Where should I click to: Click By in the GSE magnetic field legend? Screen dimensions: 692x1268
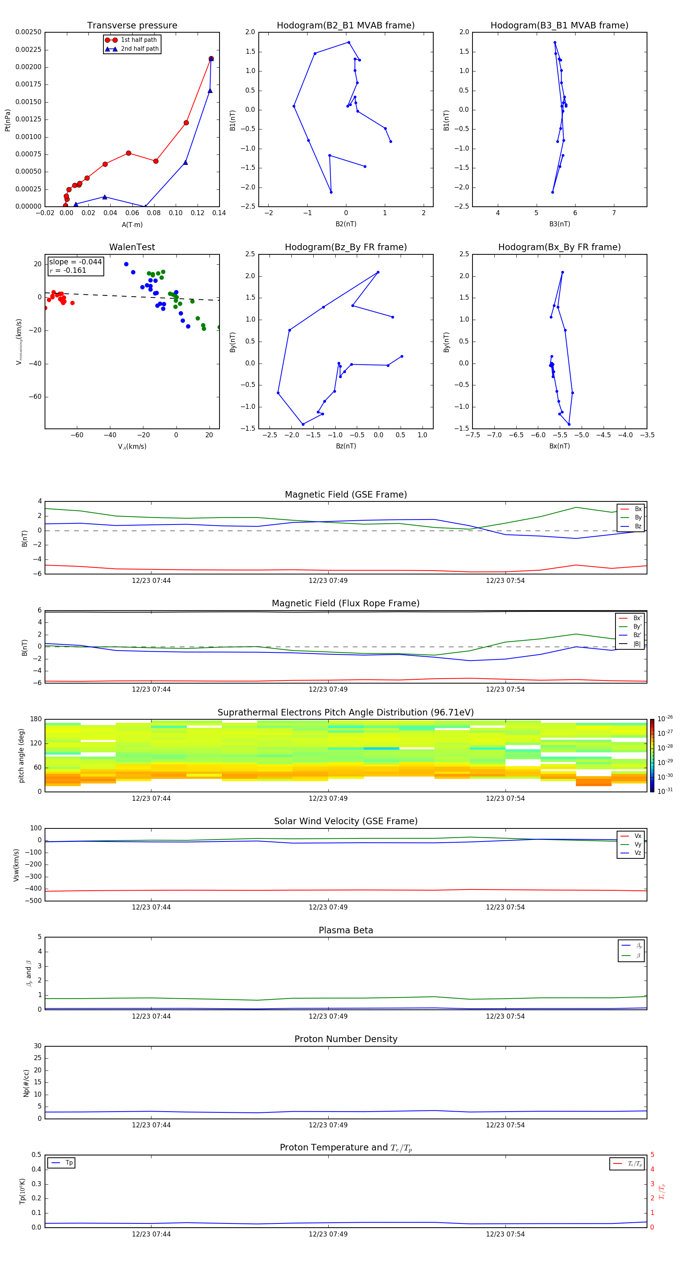pos(631,518)
